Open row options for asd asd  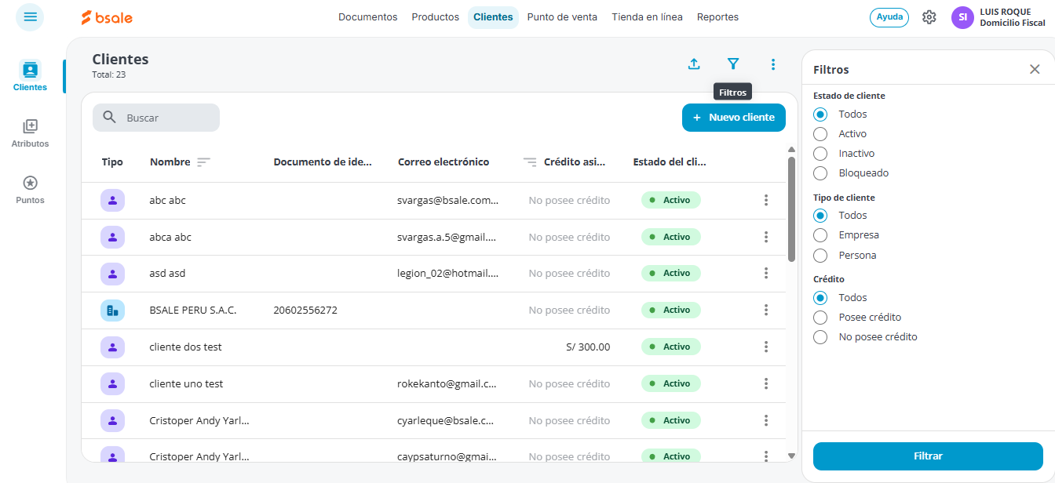(766, 273)
